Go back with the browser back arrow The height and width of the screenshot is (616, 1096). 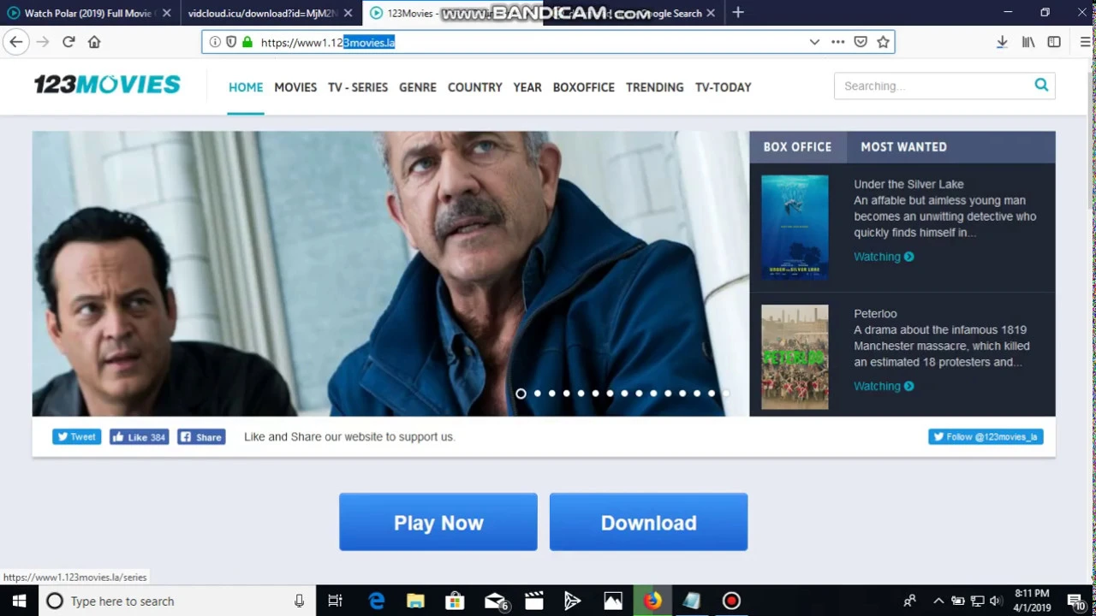click(x=15, y=42)
